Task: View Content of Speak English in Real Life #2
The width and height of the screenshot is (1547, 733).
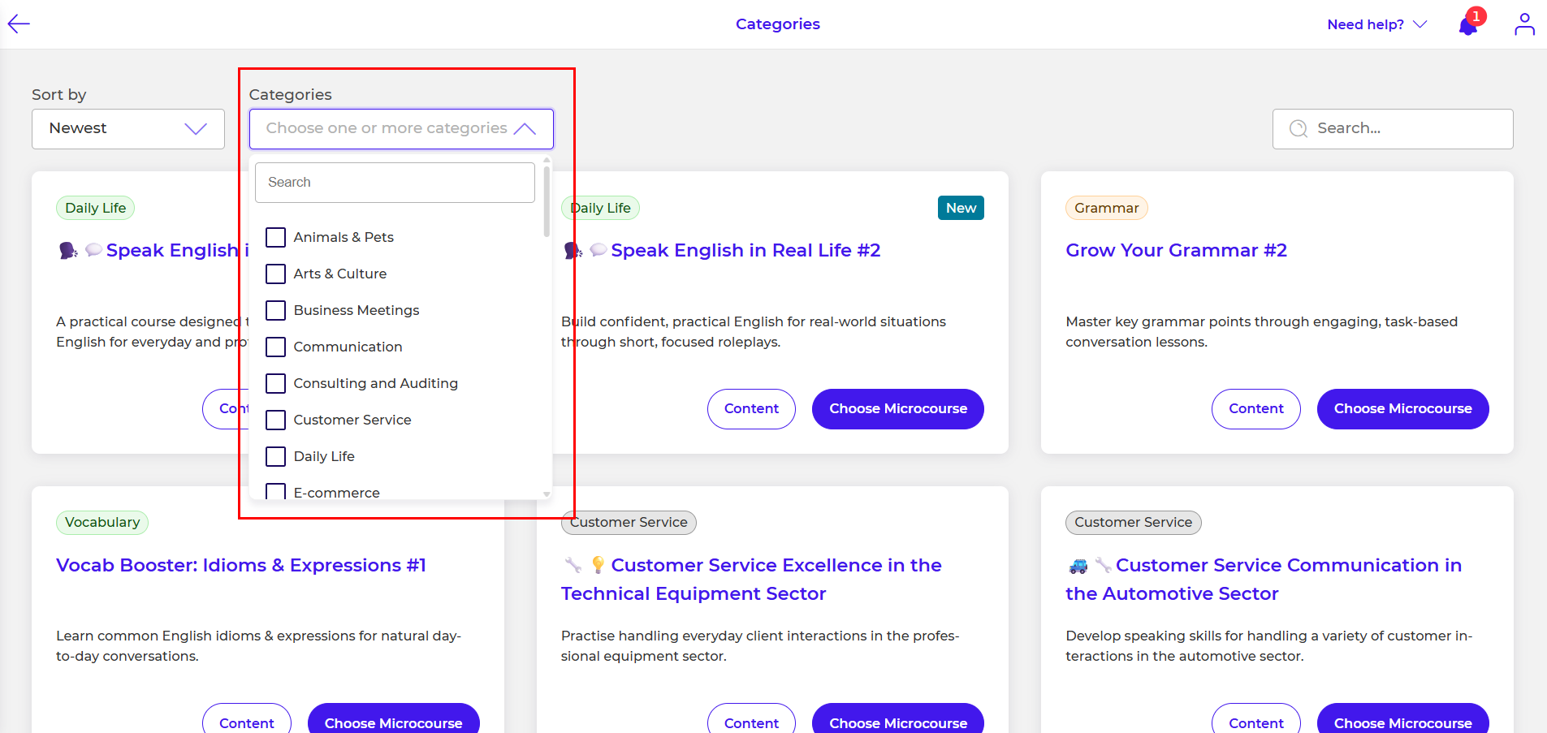Action: click(750, 408)
